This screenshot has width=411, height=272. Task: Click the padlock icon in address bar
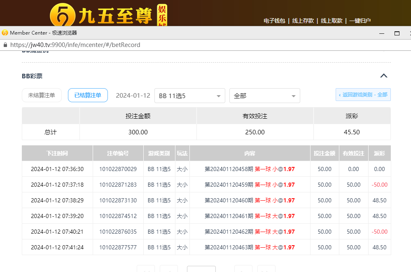click(5, 45)
